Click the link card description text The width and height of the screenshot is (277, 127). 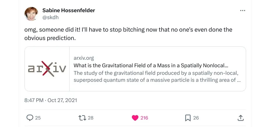point(157,76)
